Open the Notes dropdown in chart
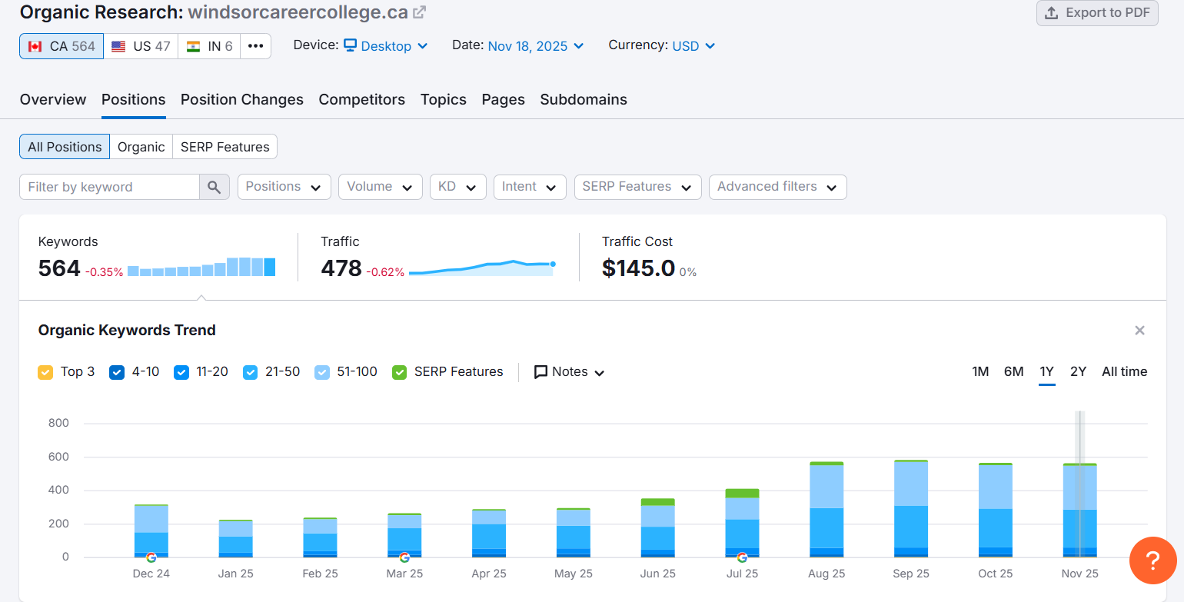The width and height of the screenshot is (1184, 602). click(x=569, y=372)
